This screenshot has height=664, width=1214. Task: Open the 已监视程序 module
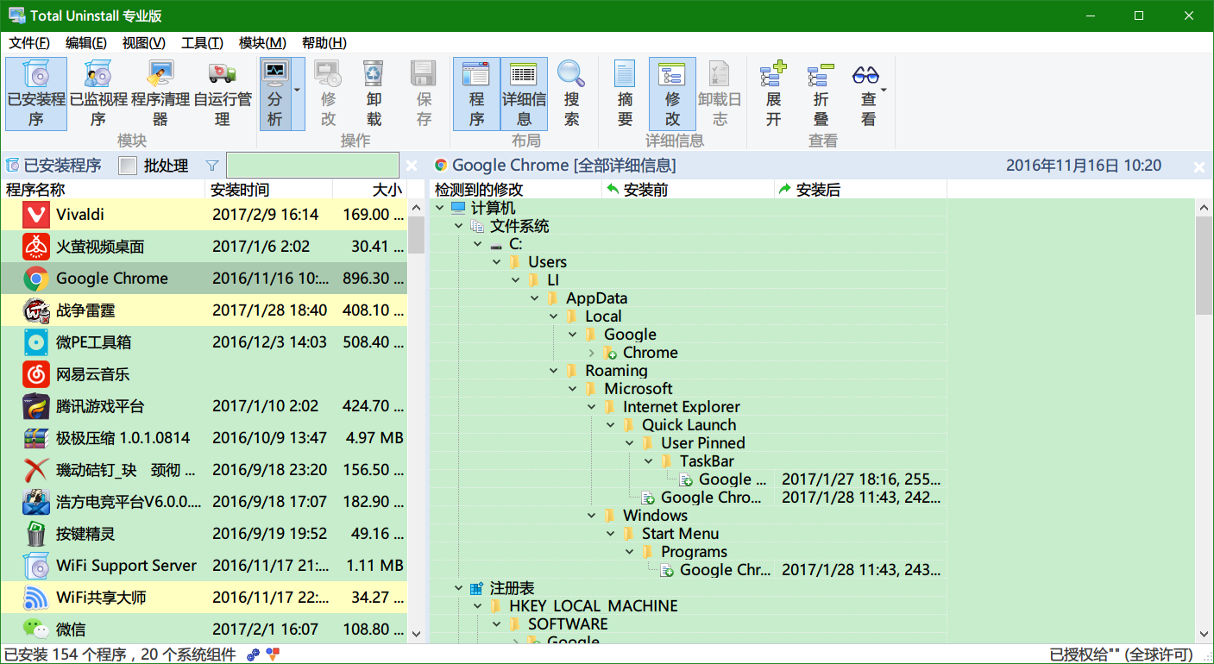pyautogui.click(x=98, y=94)
